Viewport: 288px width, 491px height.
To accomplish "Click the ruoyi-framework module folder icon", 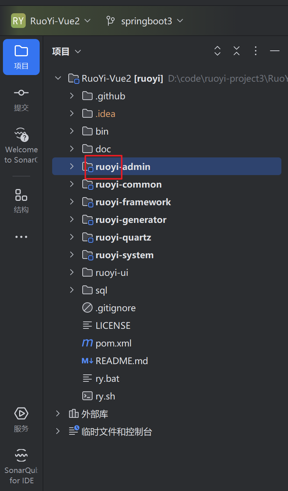I will tap(87, 202).
